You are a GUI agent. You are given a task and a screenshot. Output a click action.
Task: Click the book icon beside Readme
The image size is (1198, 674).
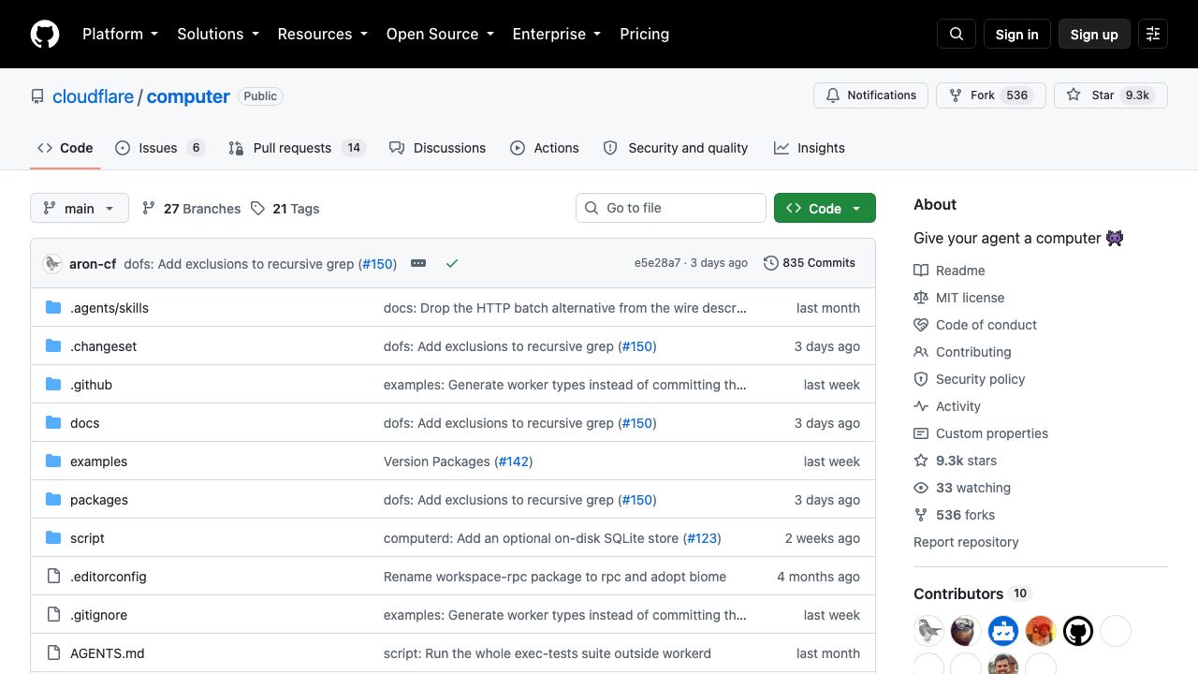tap(921, 271)
